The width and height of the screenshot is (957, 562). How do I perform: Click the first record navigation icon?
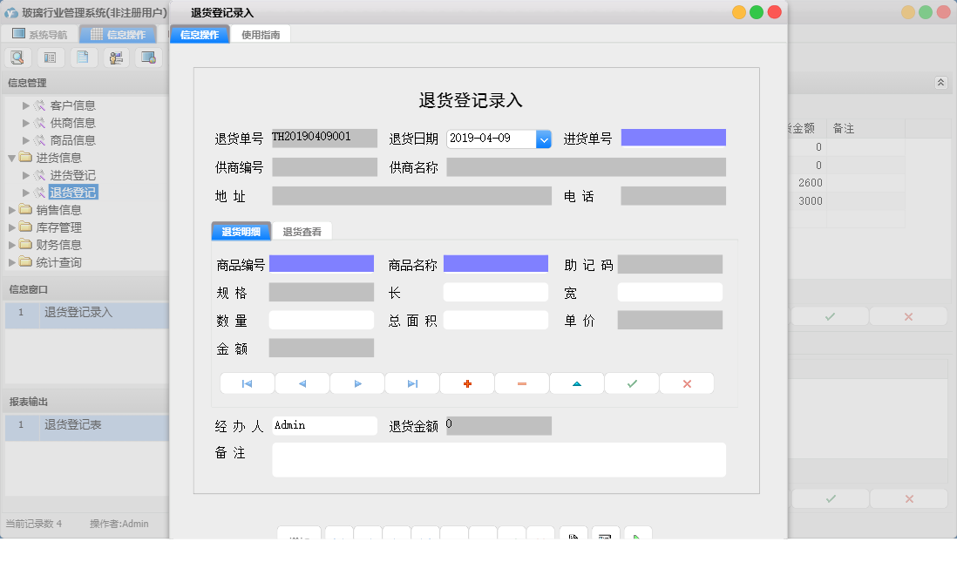(x=247, y=383)
